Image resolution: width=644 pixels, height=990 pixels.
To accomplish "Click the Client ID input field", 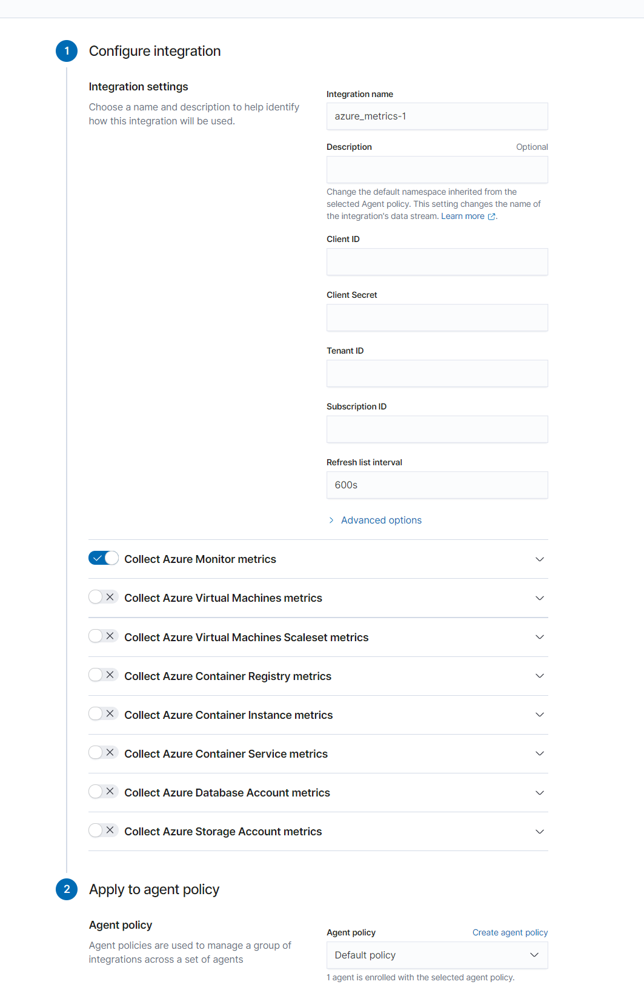I will 437,261.
